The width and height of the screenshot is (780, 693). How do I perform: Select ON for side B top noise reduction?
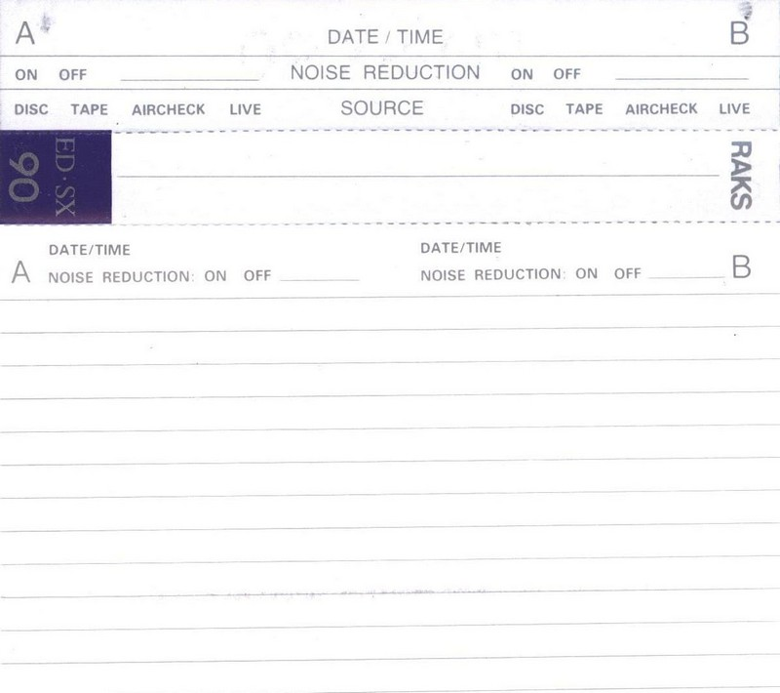point(522,74)
